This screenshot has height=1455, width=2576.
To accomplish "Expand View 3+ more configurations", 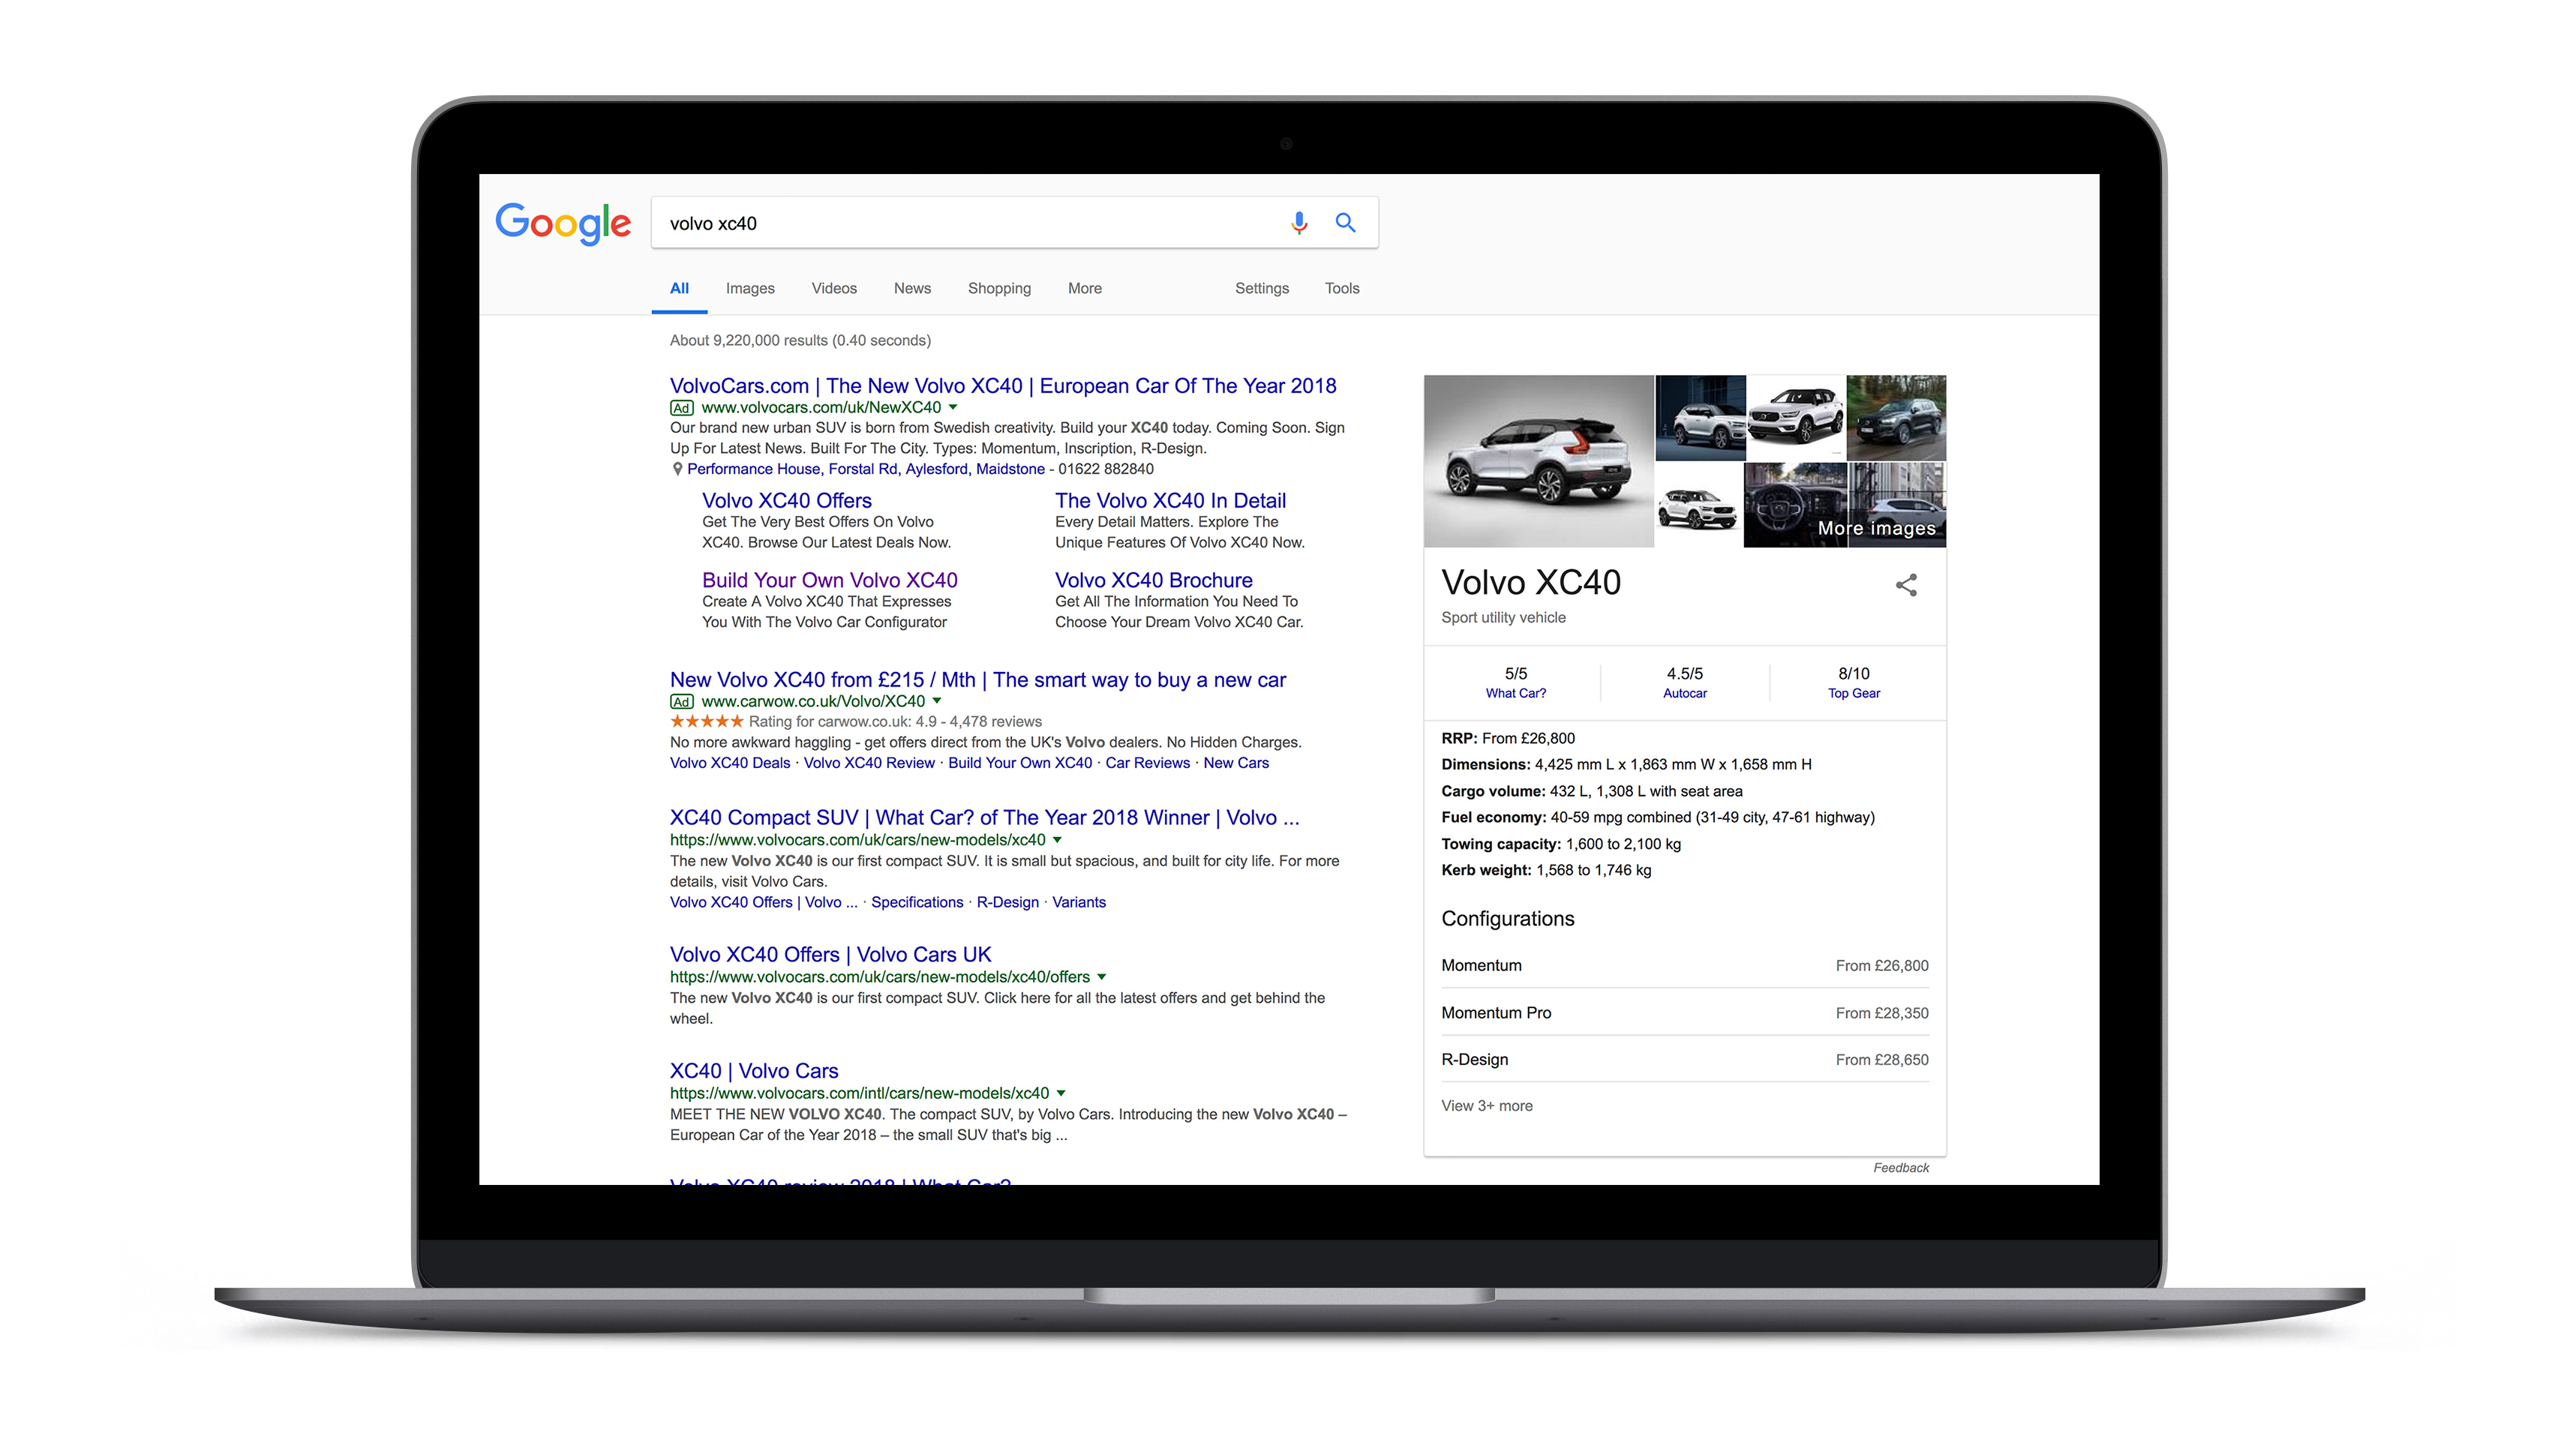I will pyautogui.click(x=1486, y=1106).
